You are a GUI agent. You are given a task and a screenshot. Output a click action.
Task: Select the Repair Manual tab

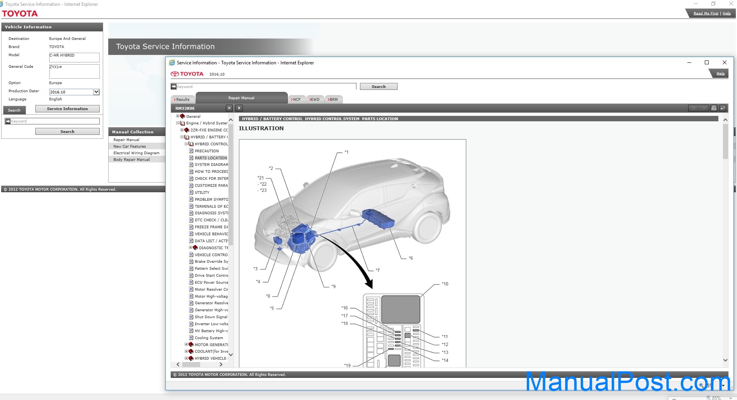[241, 98]
